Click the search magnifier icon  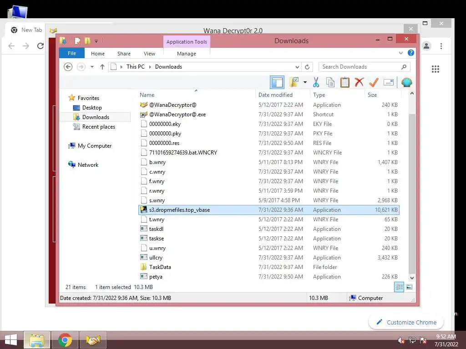404,67
